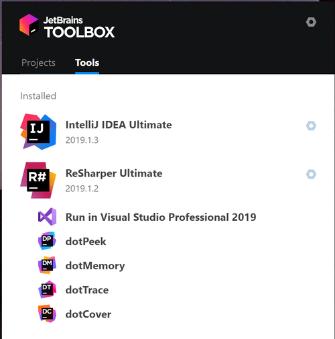Run in Visual Studio Professional 2019
This screenshot has width=335, height=339.
161,217
